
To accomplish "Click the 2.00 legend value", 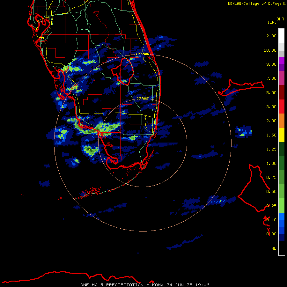I will tap(271, 121).
